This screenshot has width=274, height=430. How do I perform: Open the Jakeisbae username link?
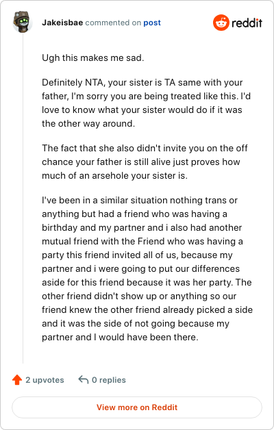[x=62, y=23]
